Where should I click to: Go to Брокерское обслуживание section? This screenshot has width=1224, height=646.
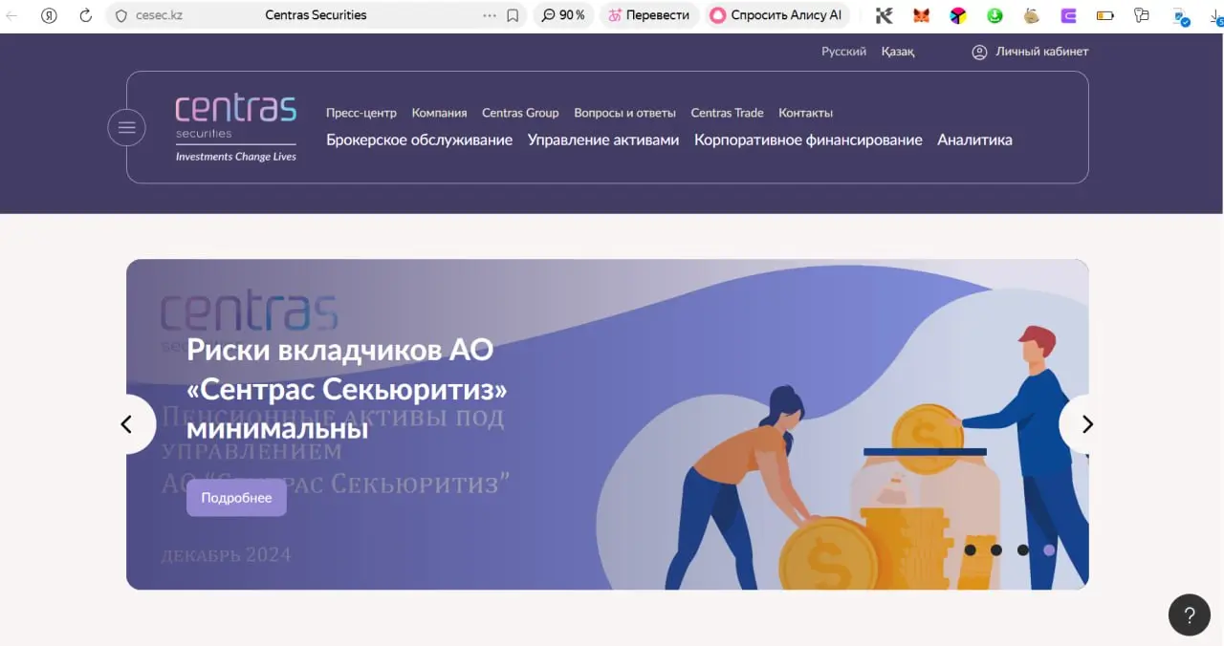(419, 140)
